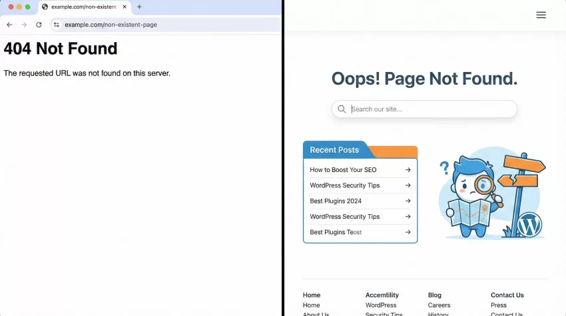
Task: Click the bold Home footer column heading
Action: [312, 295]
